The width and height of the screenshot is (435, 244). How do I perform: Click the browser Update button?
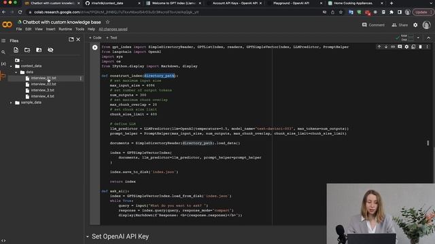point(423,12)
